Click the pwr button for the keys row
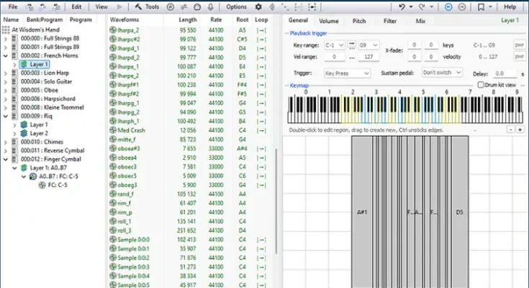 (x=518, y=45)
